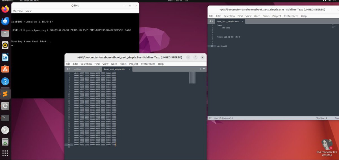This screenshot has height=160, width=339.
Task: Open Edit menu in the asm Sublime window
Action: pyautogui.click(x=218, y=16)
